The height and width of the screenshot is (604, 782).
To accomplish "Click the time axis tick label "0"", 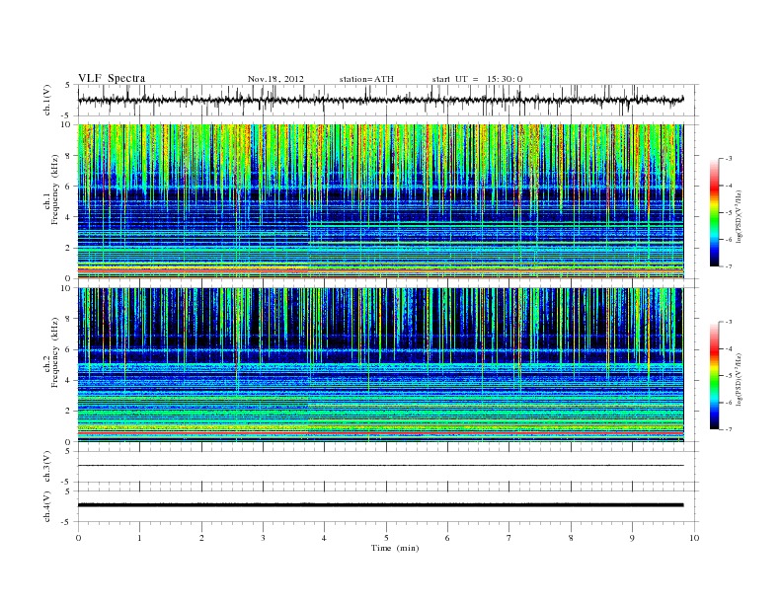I will point(78,538).
